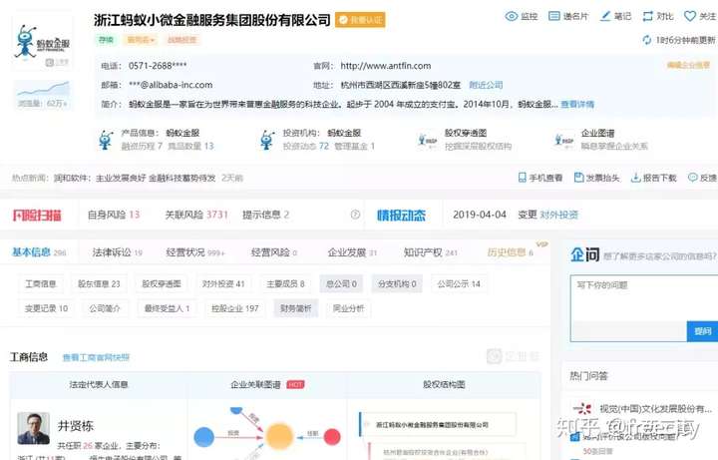Viewport: 718px width, 460px height.
Task: Open the 对外投资 change link
Action: (559, 215)
